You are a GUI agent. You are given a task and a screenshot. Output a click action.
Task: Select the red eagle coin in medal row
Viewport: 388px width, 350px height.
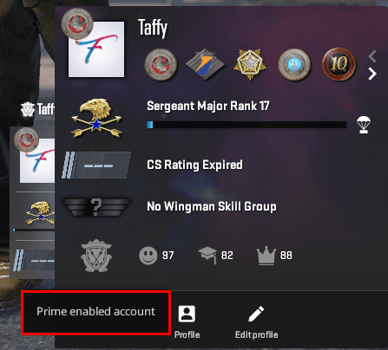[x=161, y=65]
